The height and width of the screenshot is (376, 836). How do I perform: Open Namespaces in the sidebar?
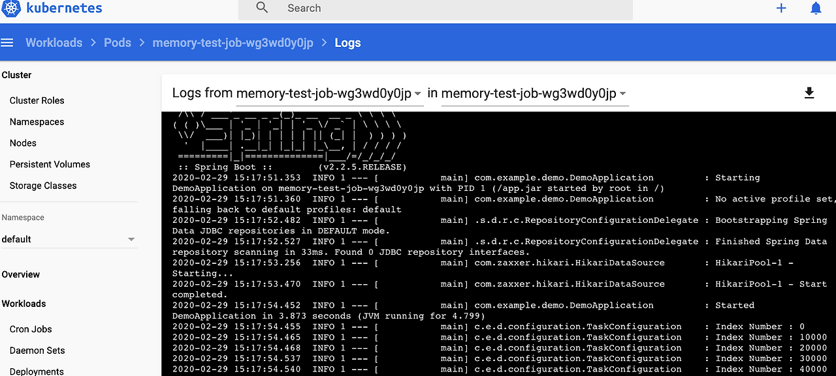[x=37, y=122]
